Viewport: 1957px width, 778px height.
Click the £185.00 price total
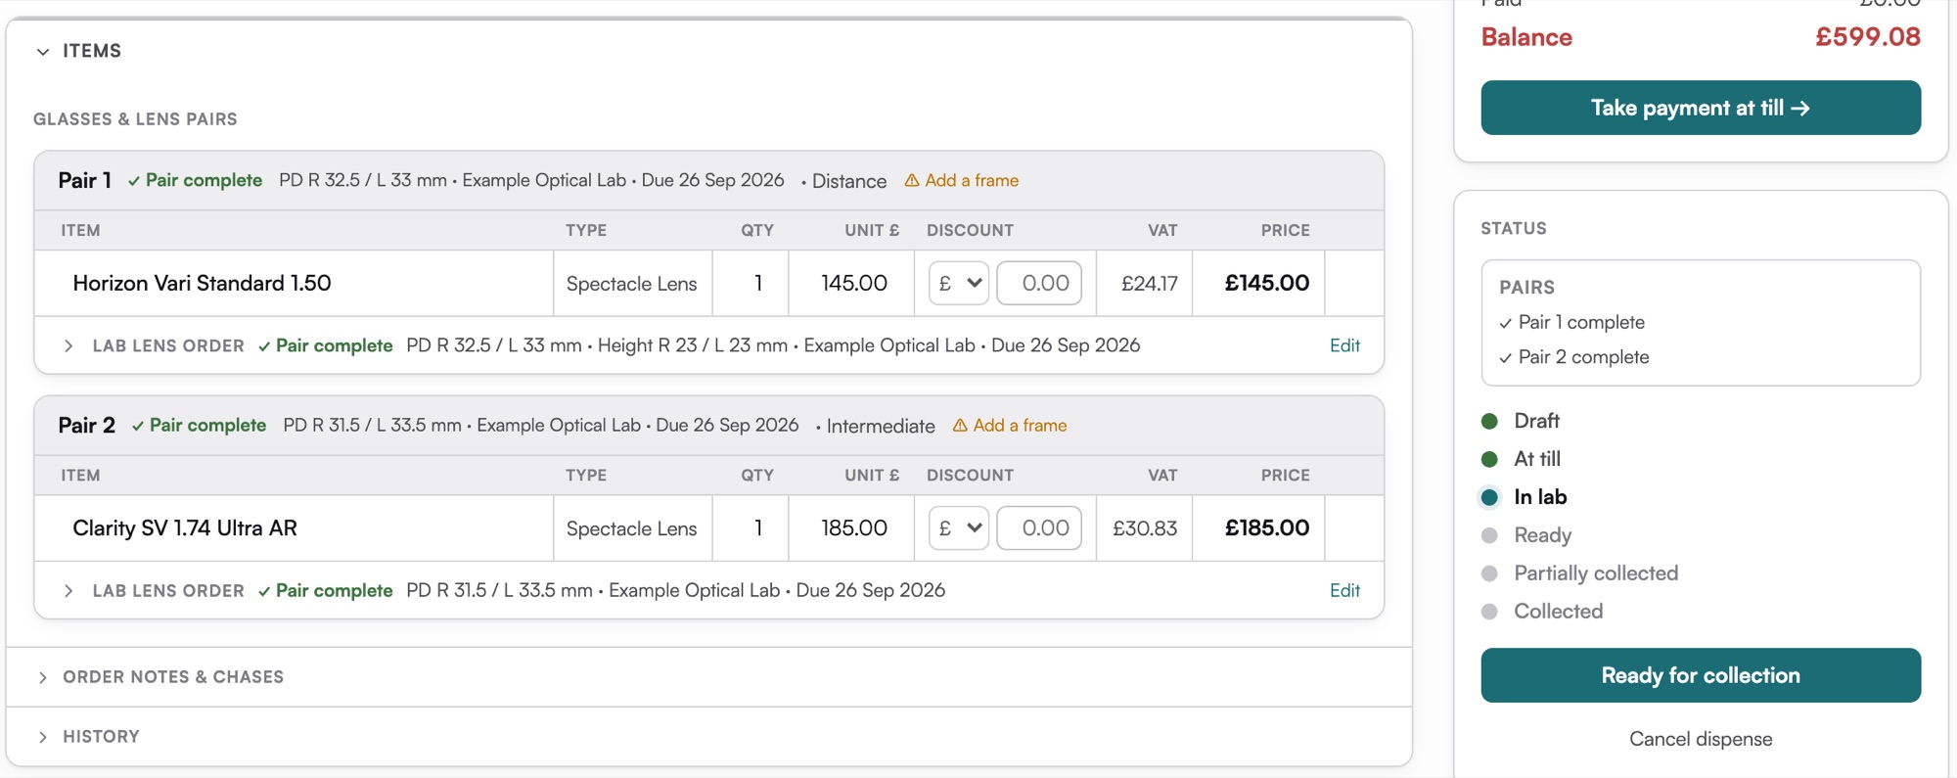tap(1267, 528)
